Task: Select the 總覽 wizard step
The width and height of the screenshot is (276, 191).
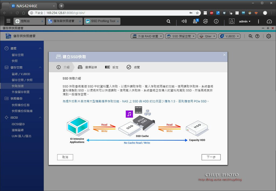Action: coord(133,67)
